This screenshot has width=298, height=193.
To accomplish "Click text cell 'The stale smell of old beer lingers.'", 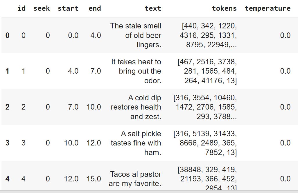I will click(x=136, y=35).
